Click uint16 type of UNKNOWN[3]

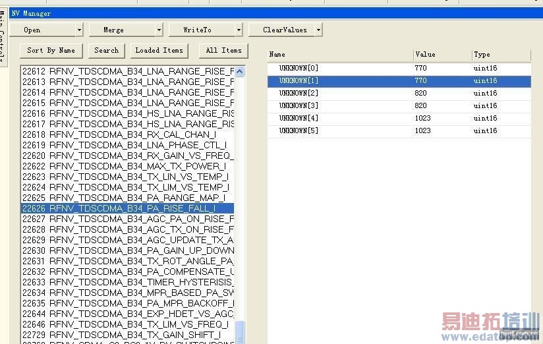485,106
